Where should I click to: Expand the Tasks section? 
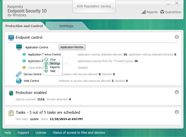177,112
